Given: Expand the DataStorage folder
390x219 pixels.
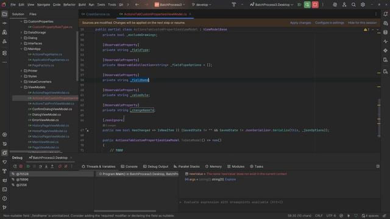Looking at the screenshot, I should coord(21,32).
